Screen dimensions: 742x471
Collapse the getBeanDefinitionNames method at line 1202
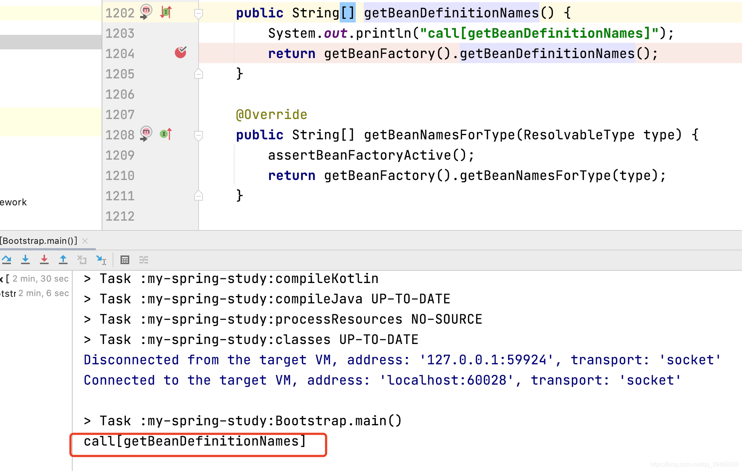(x=199, y=14)
